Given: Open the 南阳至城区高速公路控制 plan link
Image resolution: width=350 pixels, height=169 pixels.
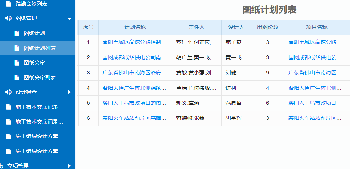Looking at the screenshot, I should (x=134, y=42).
